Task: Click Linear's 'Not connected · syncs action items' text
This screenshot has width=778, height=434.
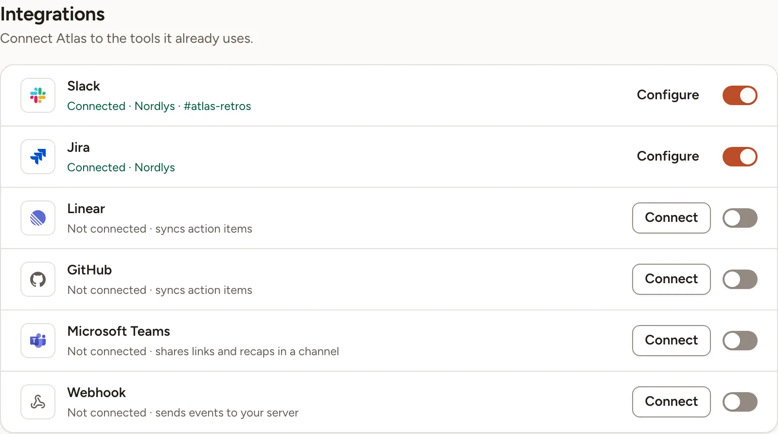Action: [160, 229]
